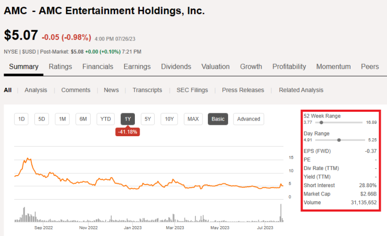Set chart range to MAX
The width and height of the screenshot is (387, 236).
coord(193,119)
